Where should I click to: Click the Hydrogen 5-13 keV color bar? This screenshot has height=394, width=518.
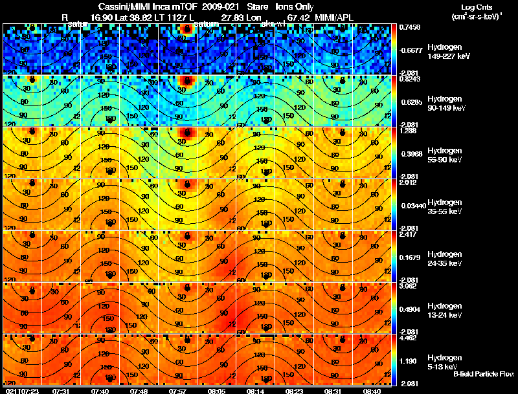coord(394,359)
